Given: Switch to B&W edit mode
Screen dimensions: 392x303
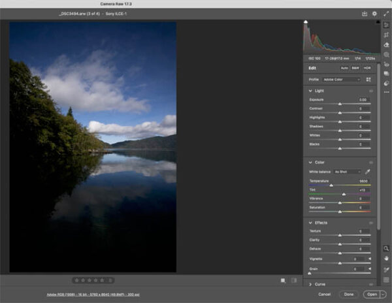Looking at the screenshot, I should click(x=355, y=68).
